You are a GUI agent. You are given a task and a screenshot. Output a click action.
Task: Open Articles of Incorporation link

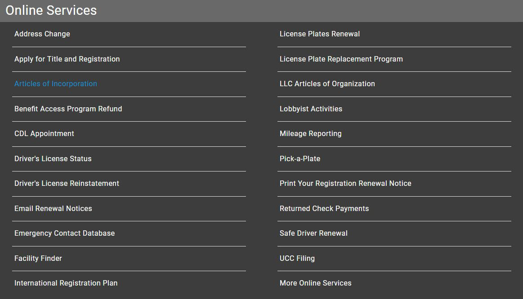[56, 84]
